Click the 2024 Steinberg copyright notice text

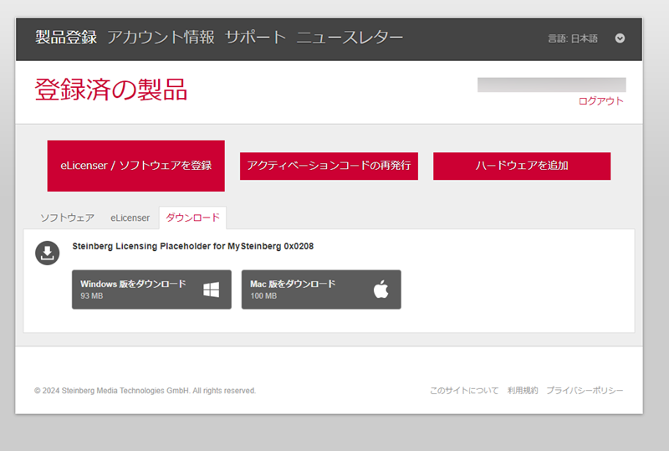pyautogui.click(x=145, y=391)
